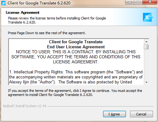Screen dimensions: 158x122
Task: Click the 'Press Page Down' instruction text
Action: point(47,33)
